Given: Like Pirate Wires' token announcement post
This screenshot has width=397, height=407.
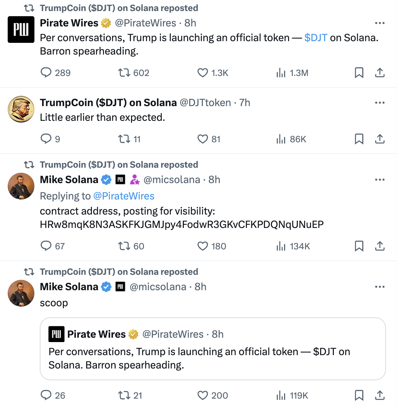Looking at the screenshot, I should pyautogui.click(x=203, y=73).
